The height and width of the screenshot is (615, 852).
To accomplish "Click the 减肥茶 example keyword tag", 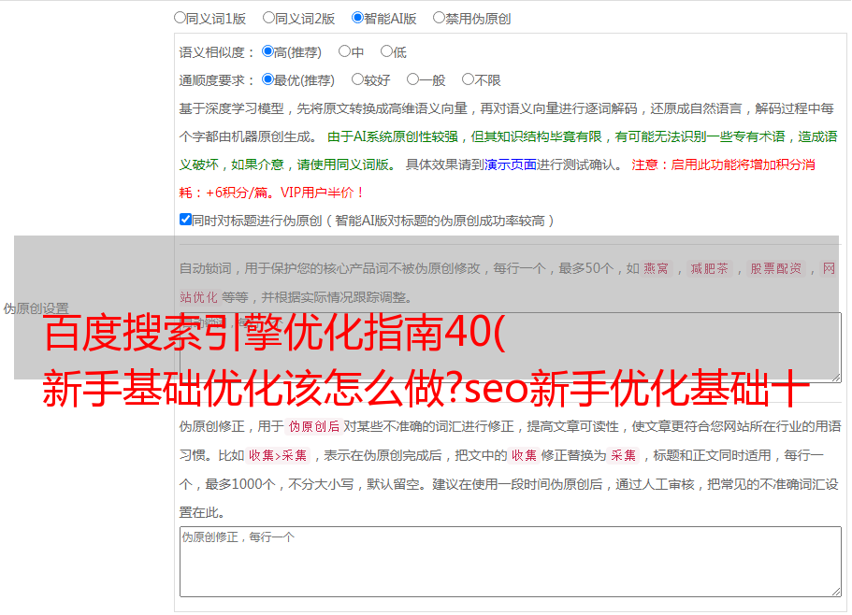I will click(x=709, y=268).
